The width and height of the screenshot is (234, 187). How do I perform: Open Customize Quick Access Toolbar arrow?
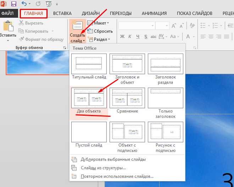tap(57, 4)
